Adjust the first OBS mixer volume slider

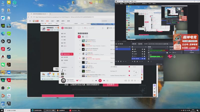point(159,53)
